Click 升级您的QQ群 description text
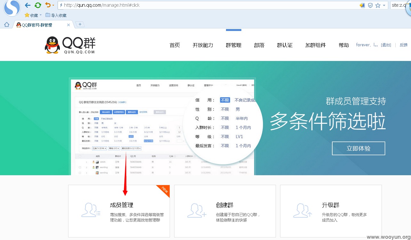The width and height of the screenshot is (411, 240). [x=344, y=217]
